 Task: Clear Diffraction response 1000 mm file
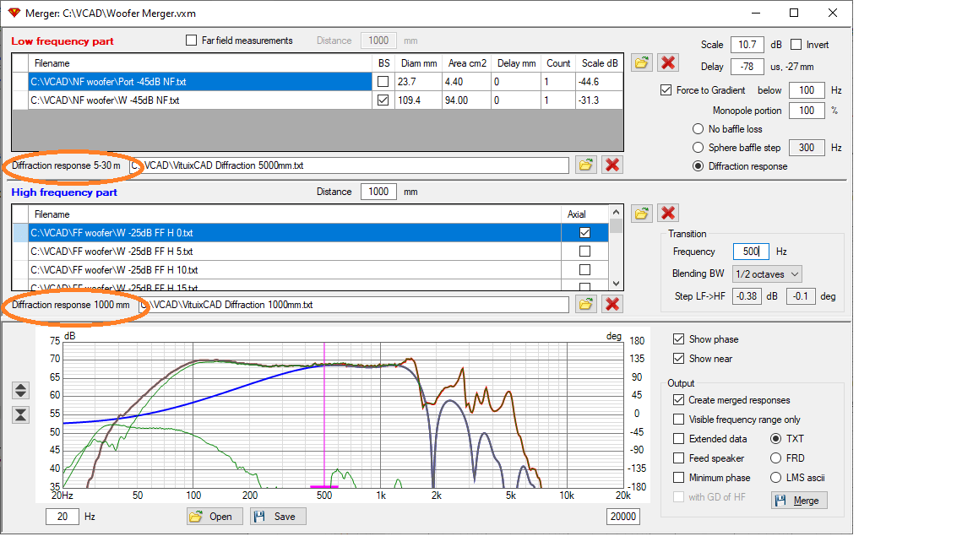[612, 304]
